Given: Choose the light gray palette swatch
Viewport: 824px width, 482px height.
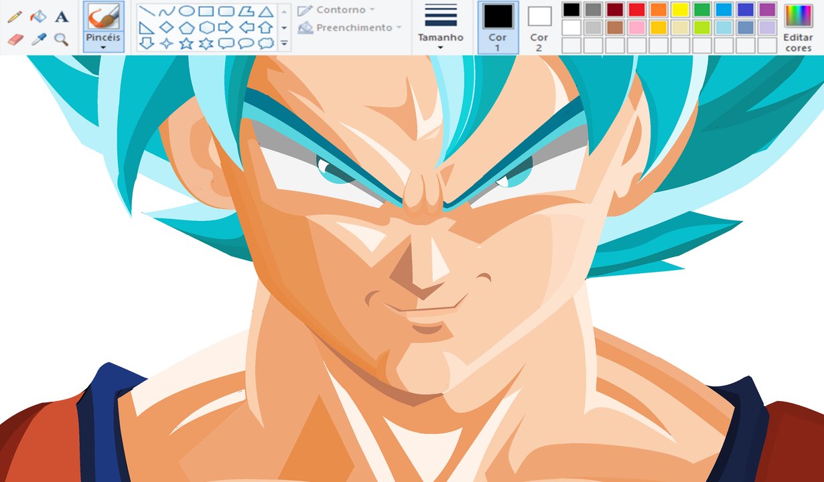Looking at the screenshot, I should (x=593, y=27).
